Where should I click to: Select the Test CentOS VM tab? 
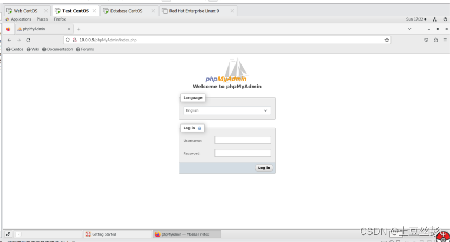click(75, 11)
